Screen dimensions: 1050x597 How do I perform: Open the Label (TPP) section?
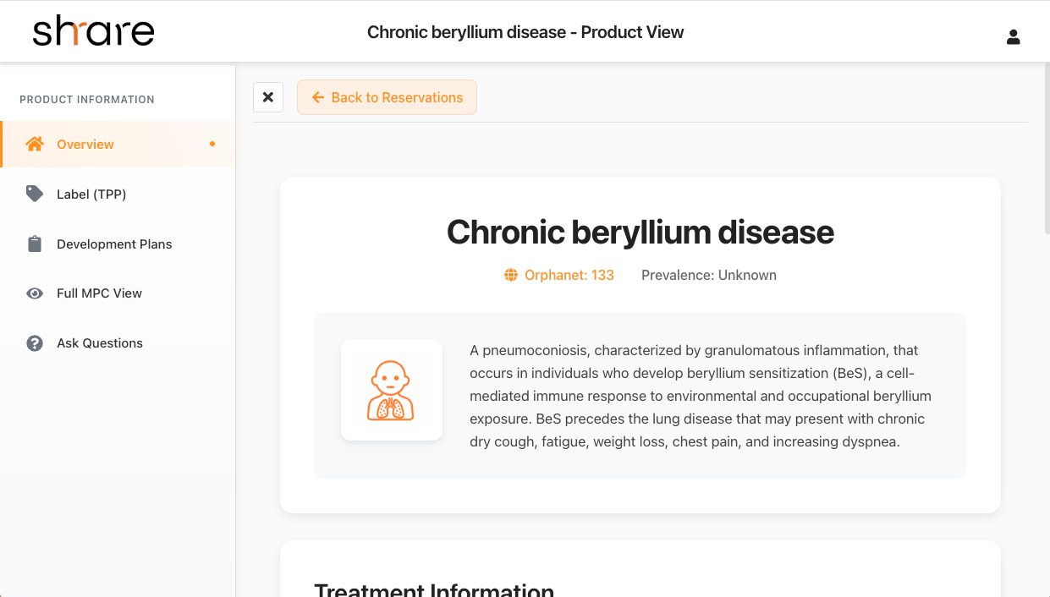click(x=91, y=194)
